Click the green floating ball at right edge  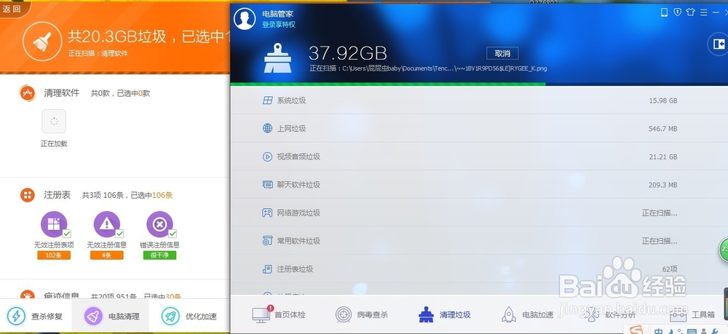724,250
